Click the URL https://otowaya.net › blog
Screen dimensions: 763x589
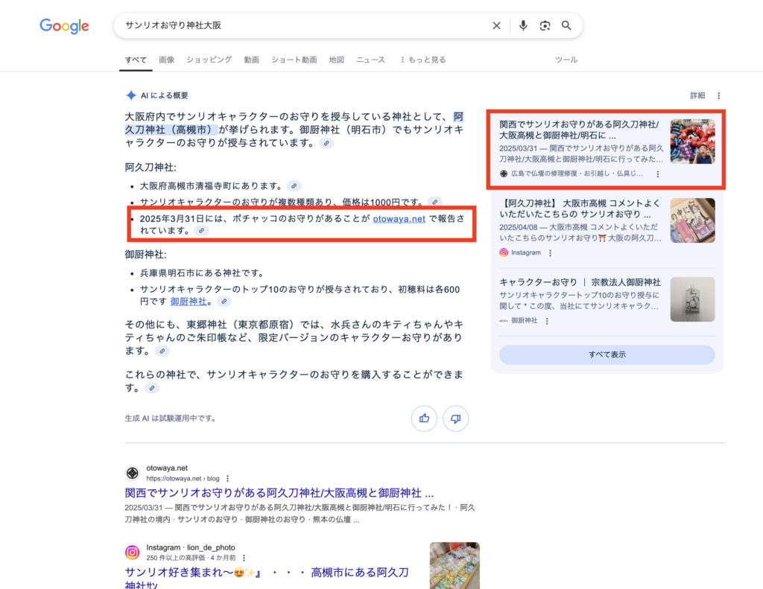click(183, 479)
